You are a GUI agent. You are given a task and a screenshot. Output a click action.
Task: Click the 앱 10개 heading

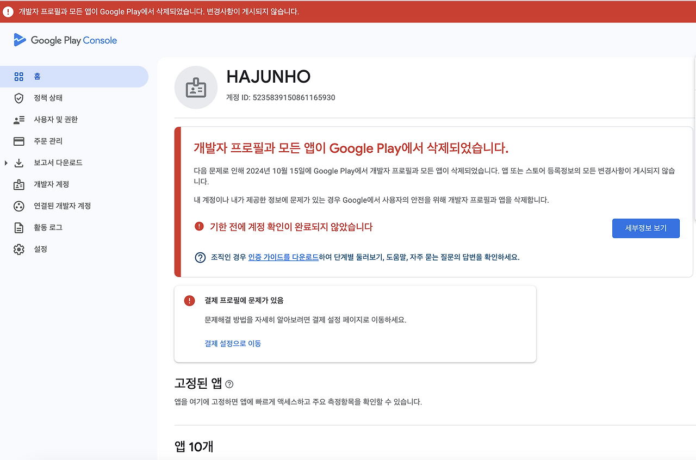pos(194,447)
